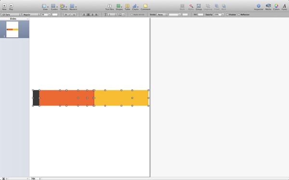Viewport: 289px width, 180px height.
Task: Open the Gill Sans font family dropdown
Action: point(11,14)
